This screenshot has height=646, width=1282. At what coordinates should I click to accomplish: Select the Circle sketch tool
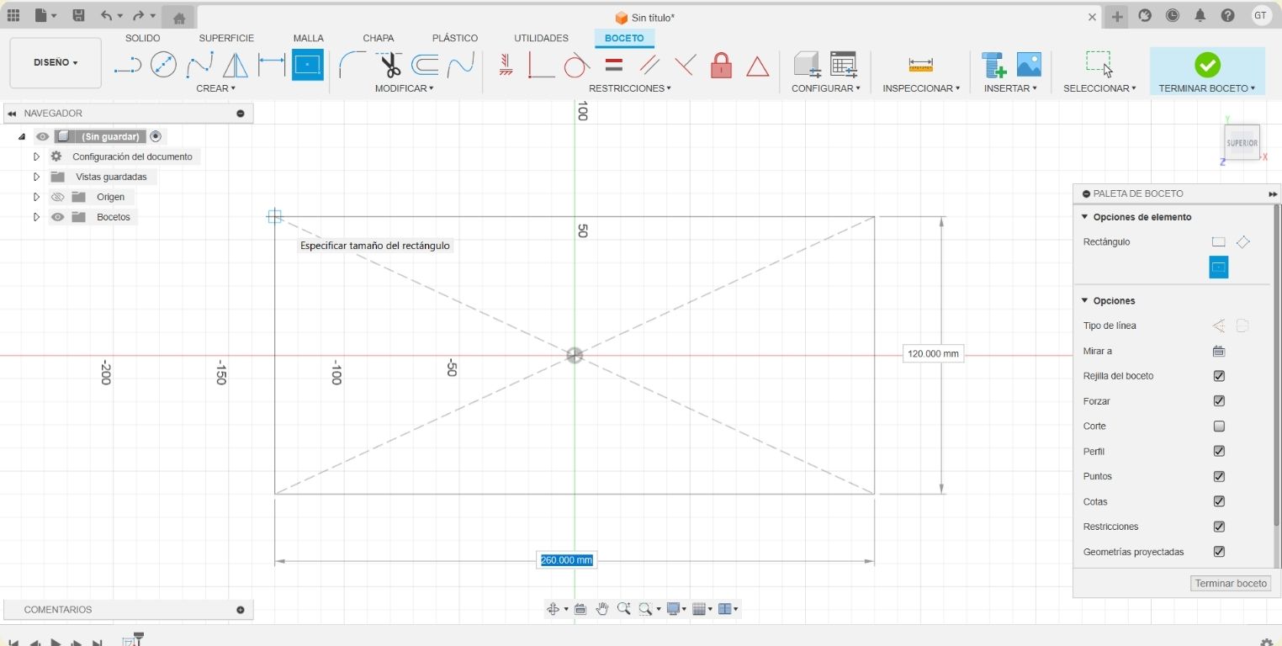point(163,65)
